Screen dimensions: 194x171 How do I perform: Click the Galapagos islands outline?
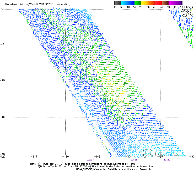(187, 14)
